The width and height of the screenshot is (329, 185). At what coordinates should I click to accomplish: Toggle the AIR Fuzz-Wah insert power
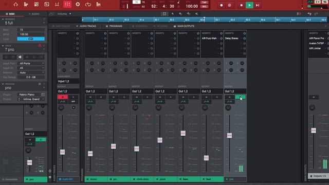[x=221, y=39]
